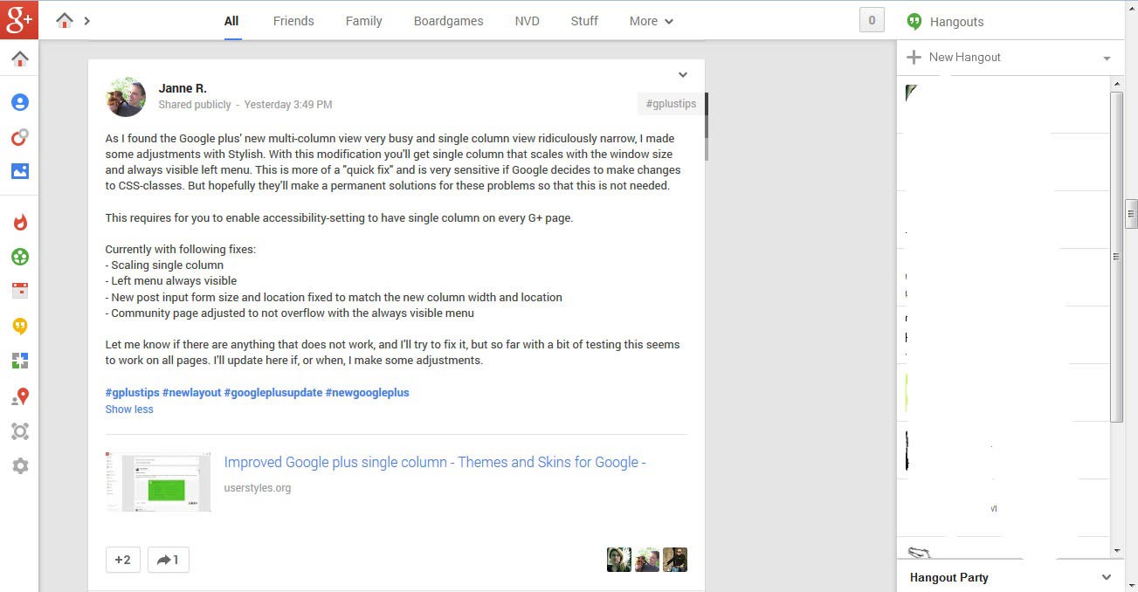The width and height of the screenshot is (1138, 592).
Task: Open the #newgoogleplus hashtag link
Action: coord(368,393)
